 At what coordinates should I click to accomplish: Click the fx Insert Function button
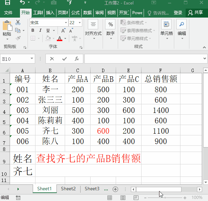[x=77, y=59]
